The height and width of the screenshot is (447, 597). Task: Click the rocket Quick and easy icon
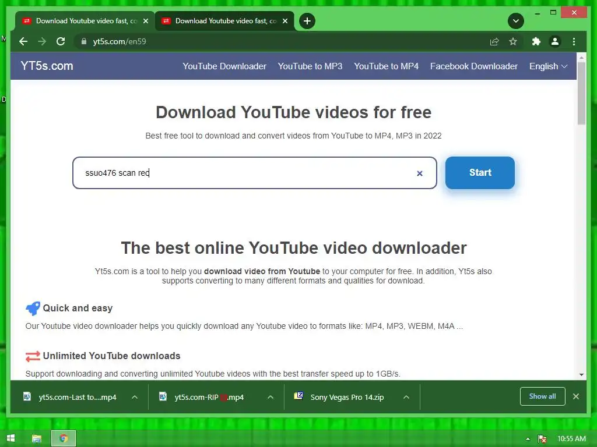(33, 308)
